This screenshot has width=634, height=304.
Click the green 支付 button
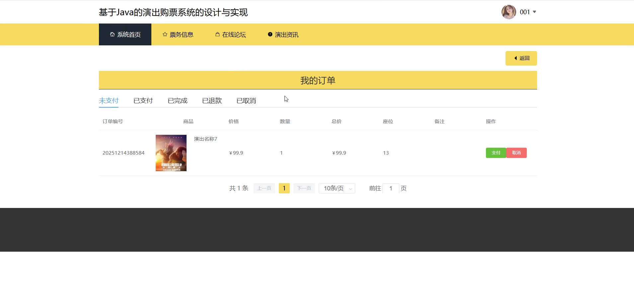click(496, 153)
